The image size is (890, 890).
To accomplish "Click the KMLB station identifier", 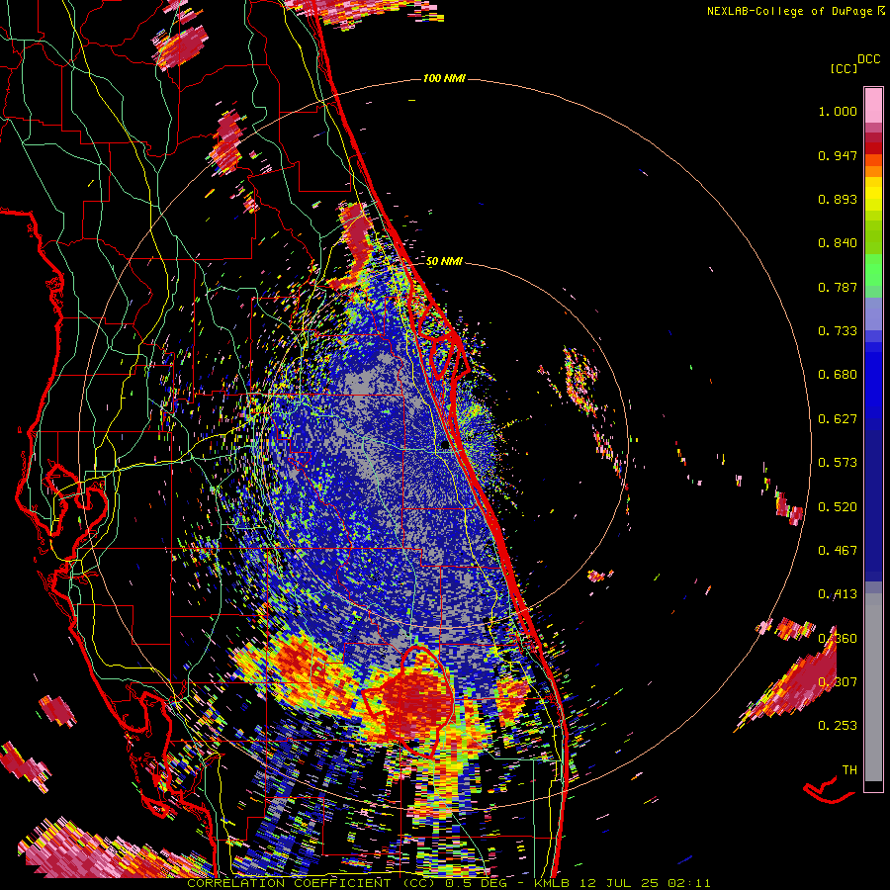I will pos(550,883).
